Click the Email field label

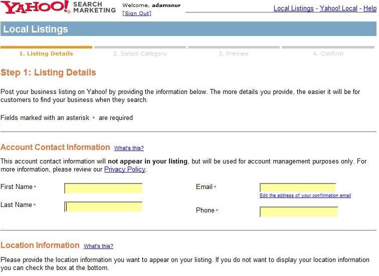point(204,187)
